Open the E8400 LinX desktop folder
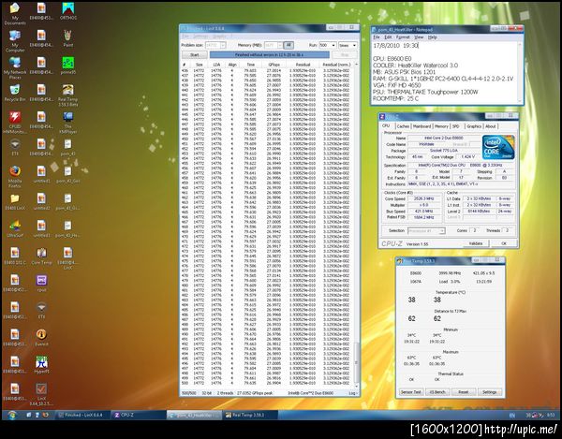The height and width of the screenshot is (439, 562). pyautogui.click(x=15, y=201)
